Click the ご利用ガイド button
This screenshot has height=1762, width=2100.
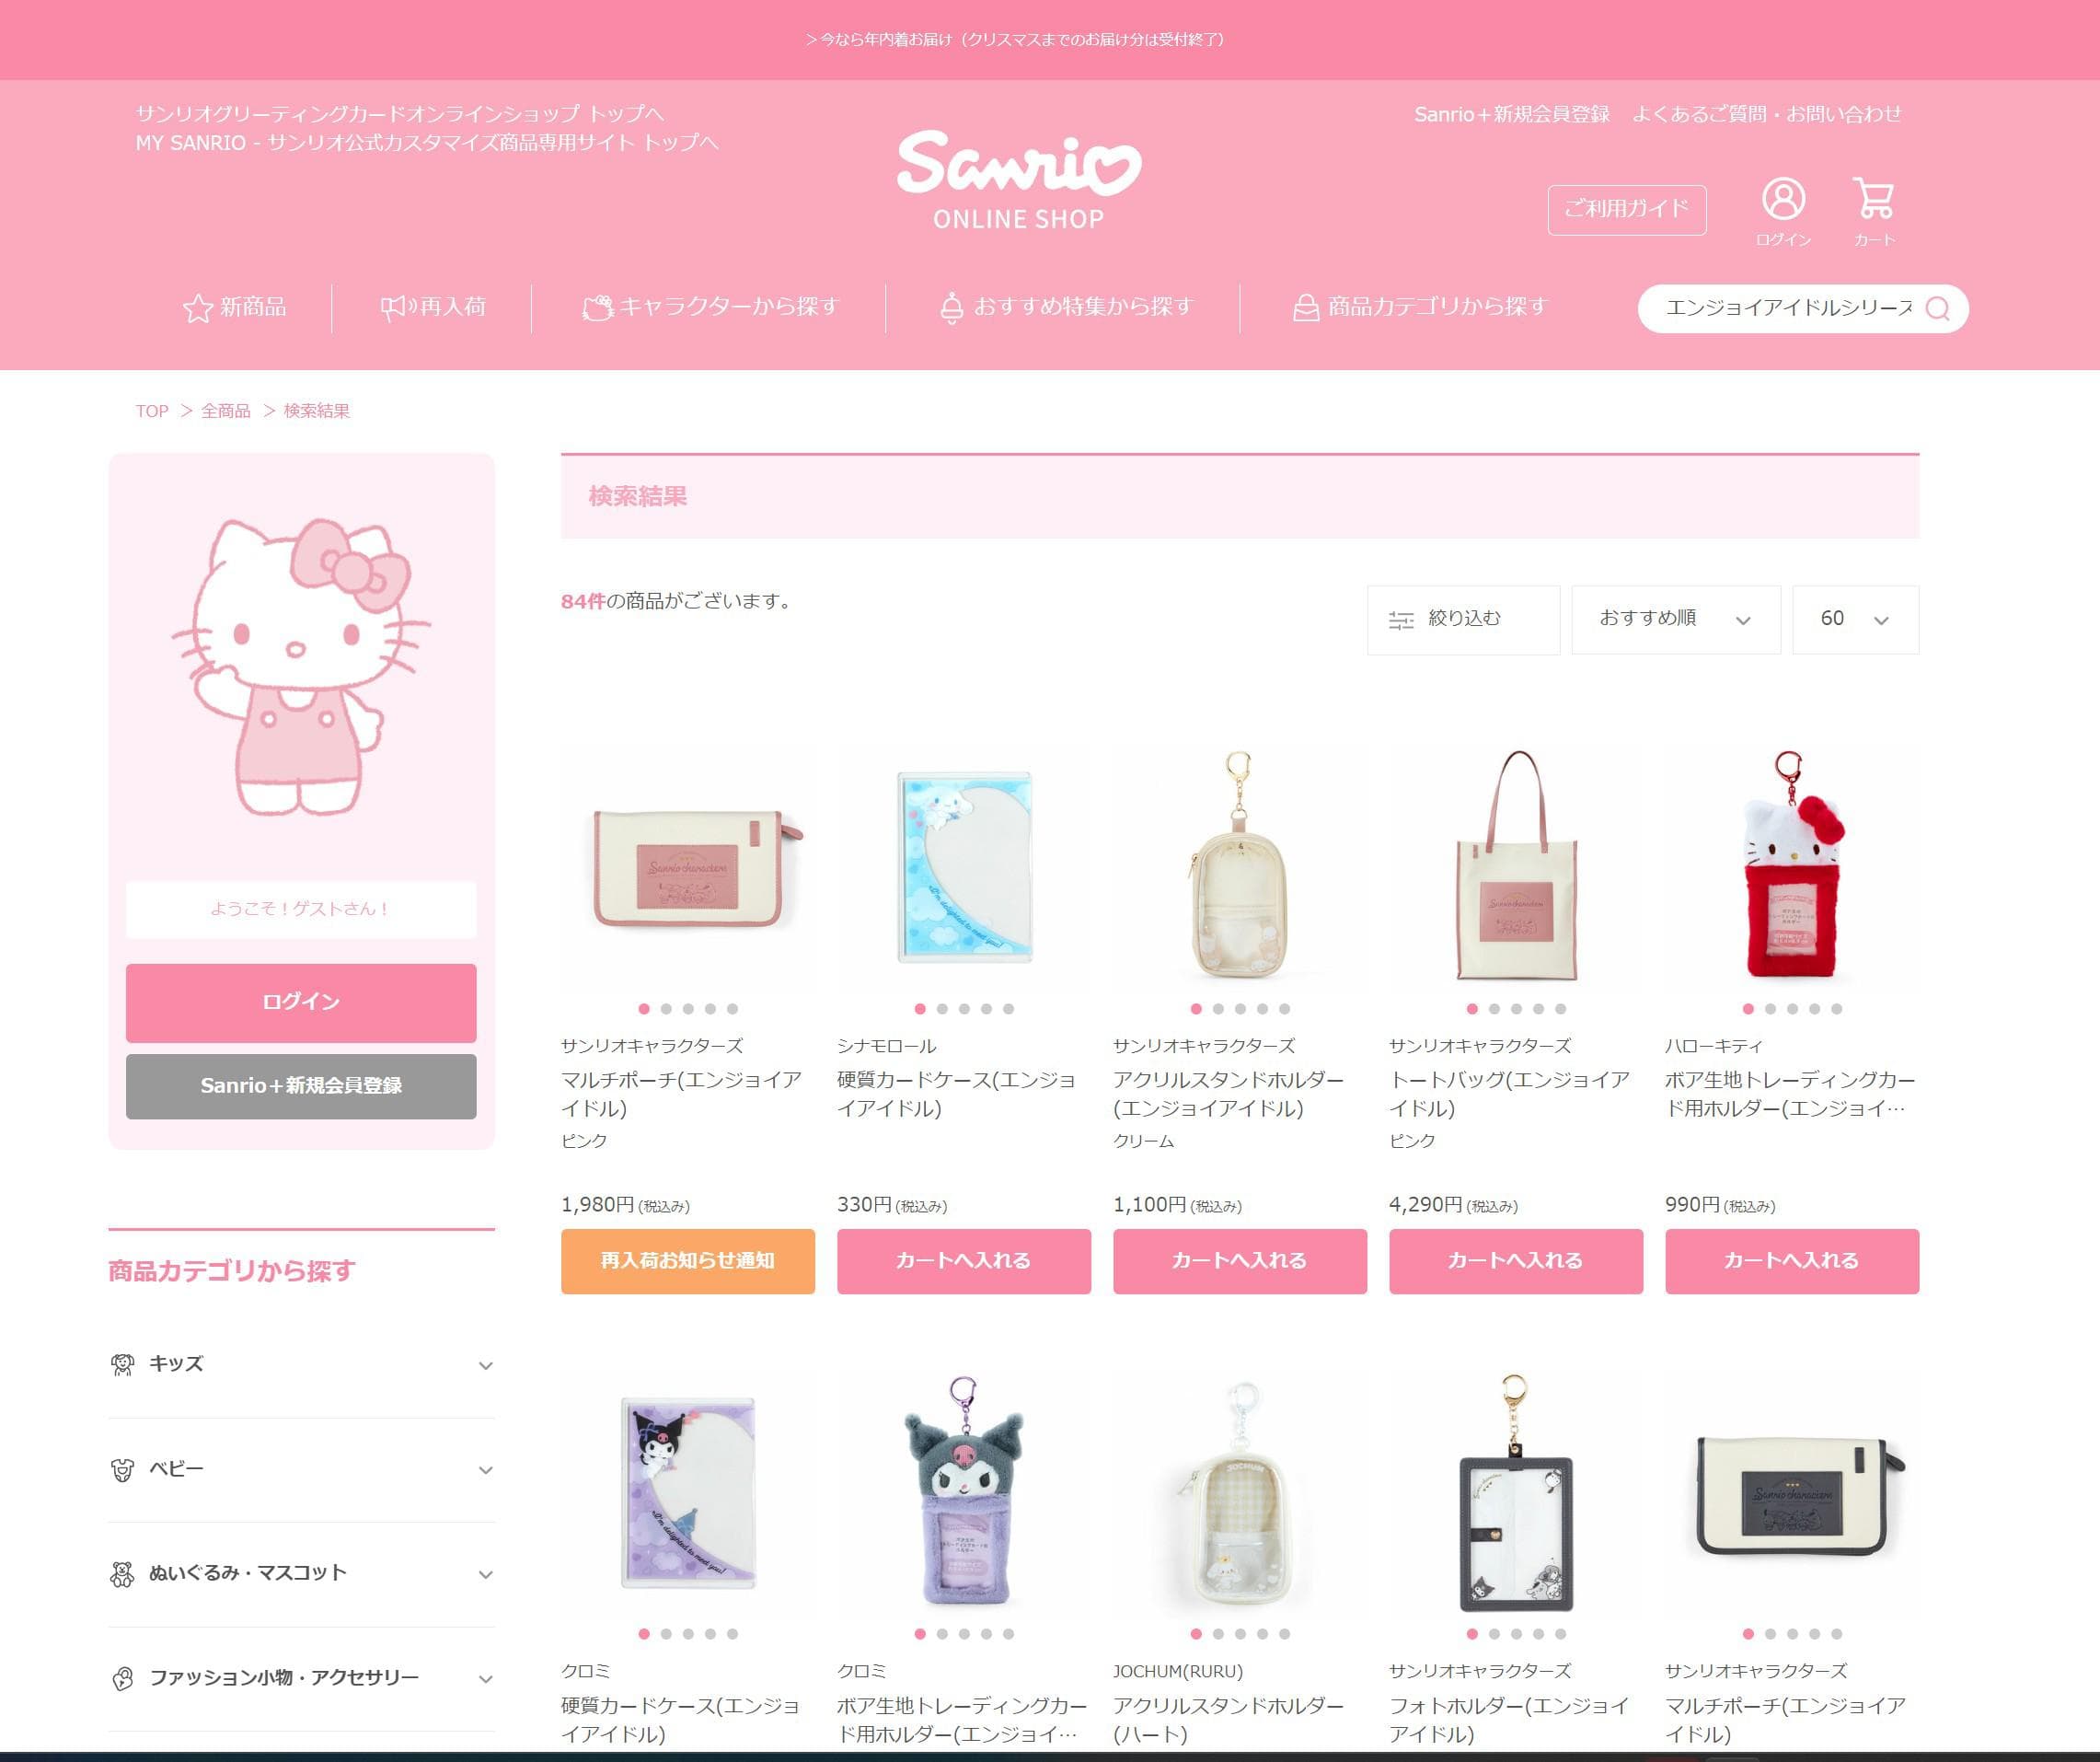tap(1627, 209)
